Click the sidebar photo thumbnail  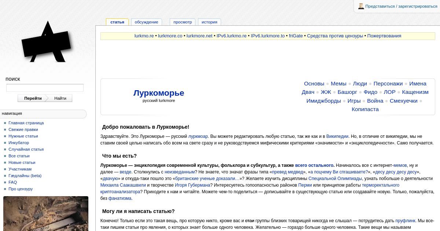[x=46, y=213]
